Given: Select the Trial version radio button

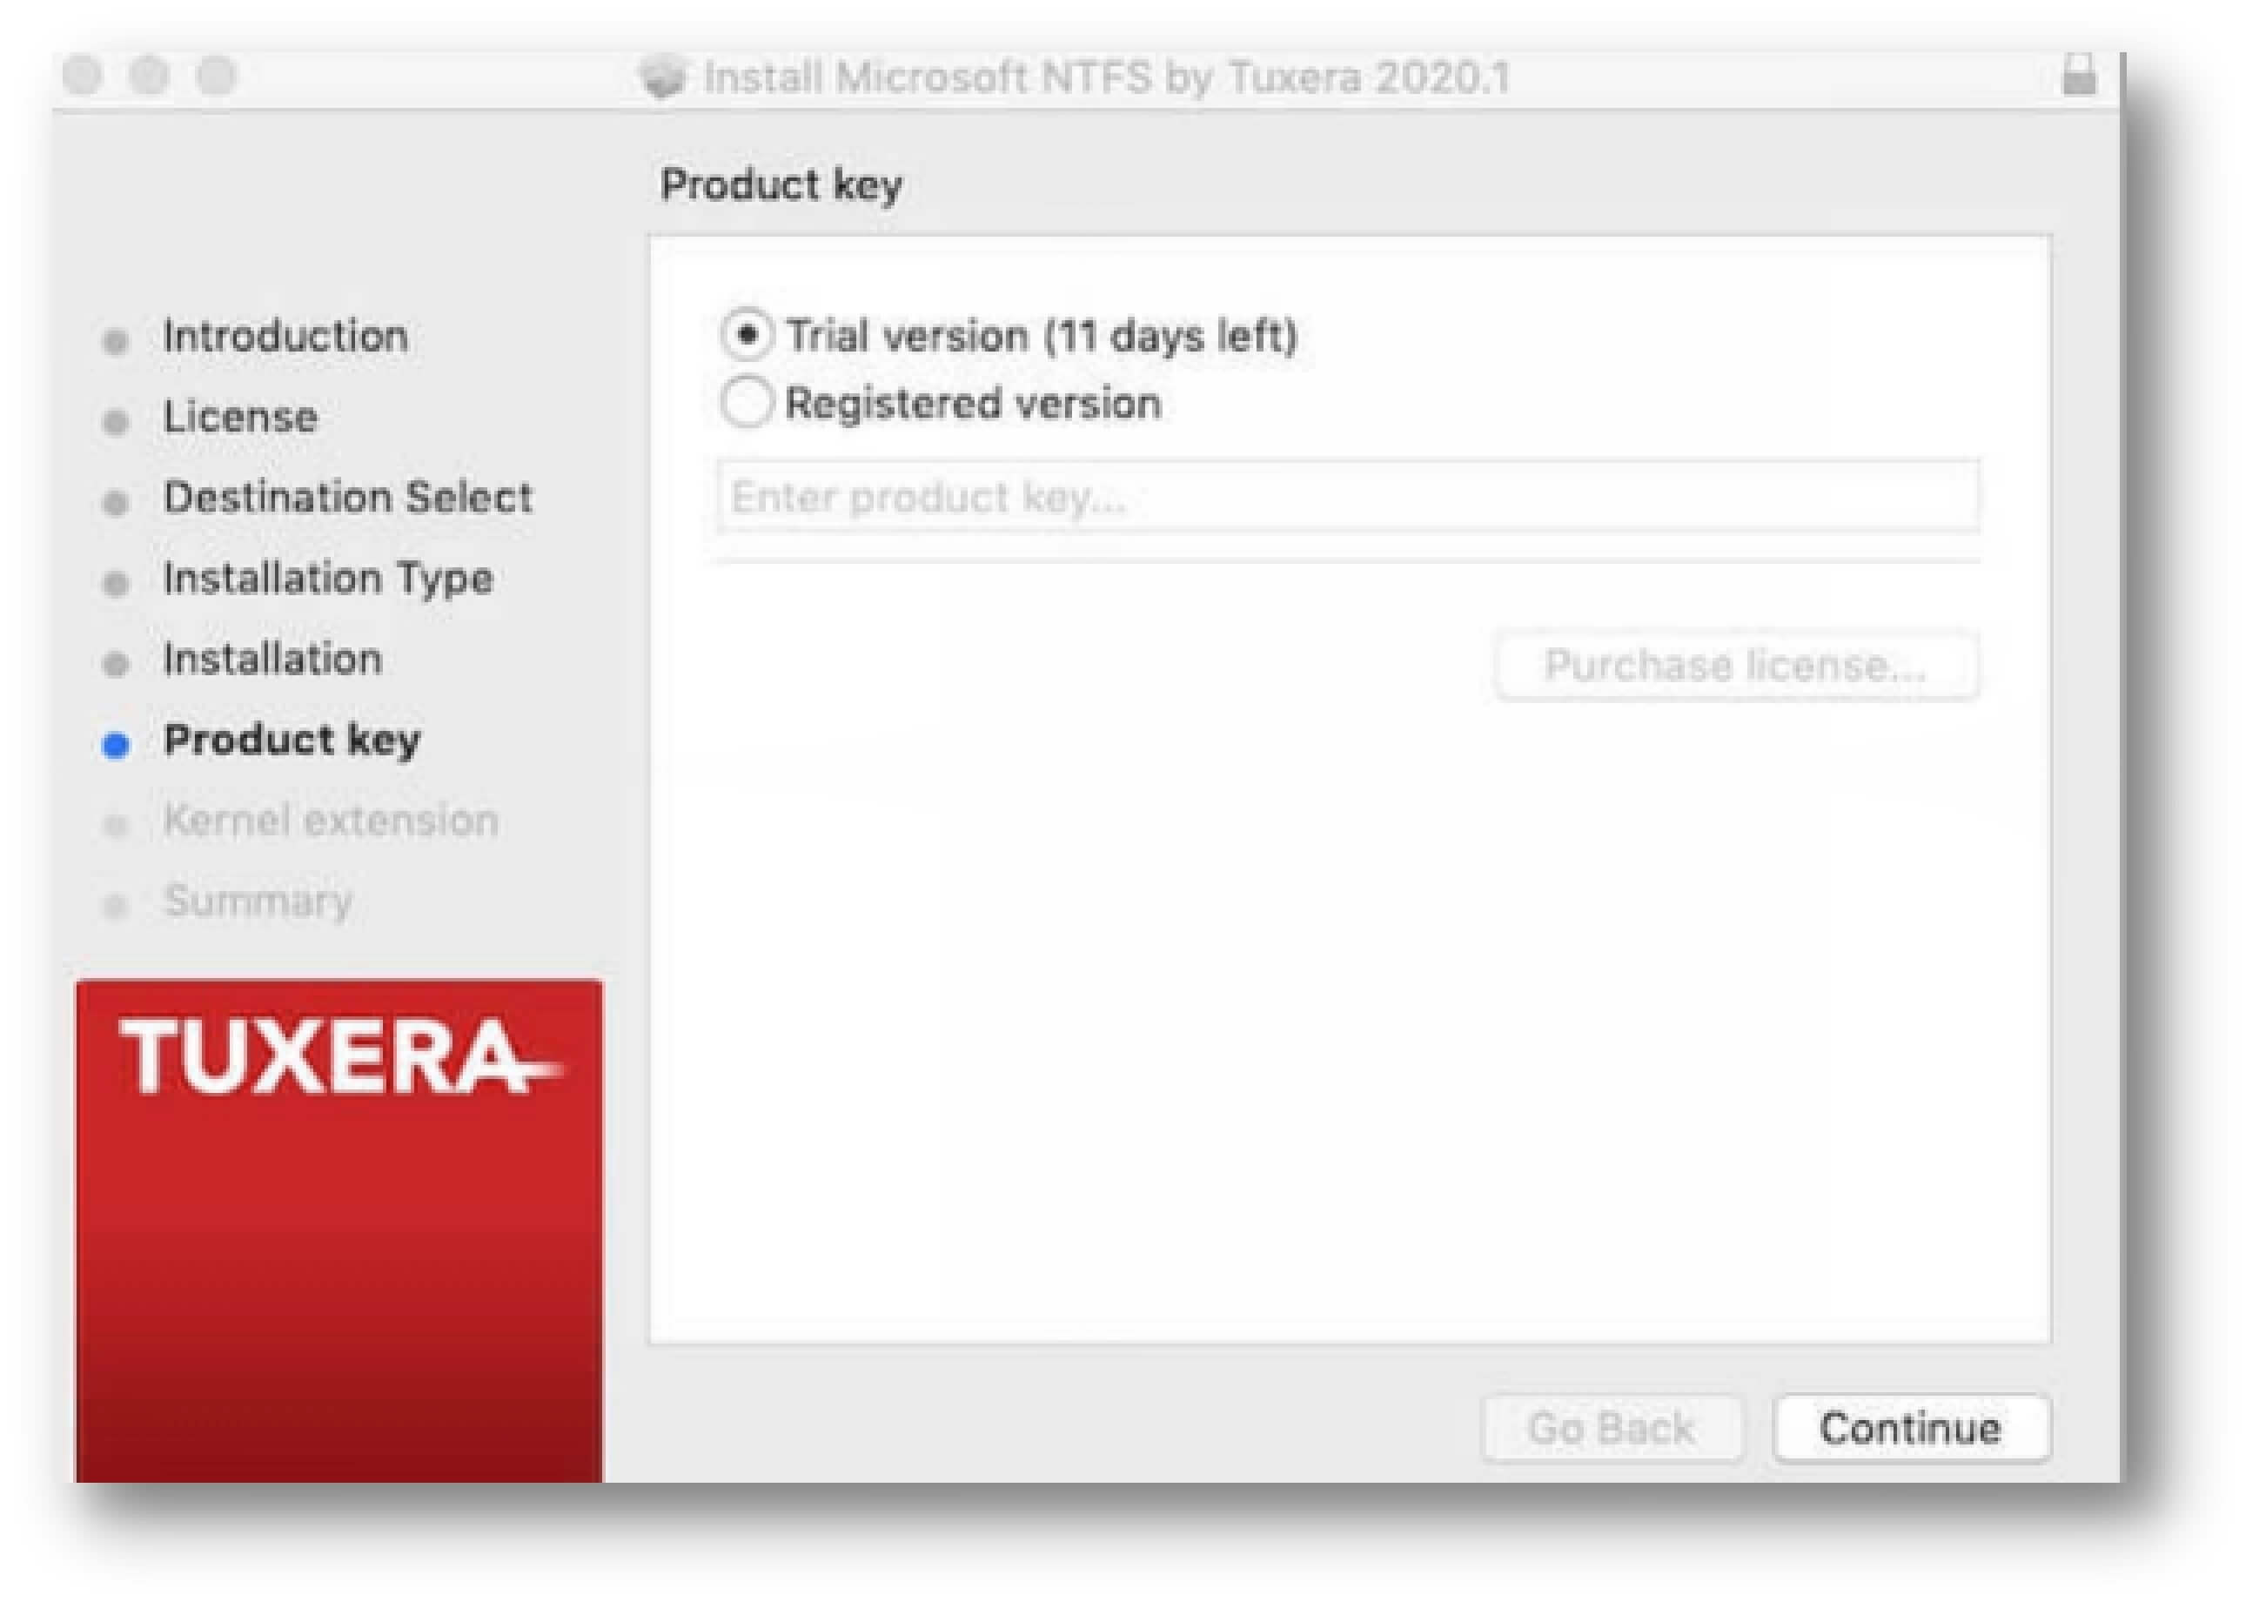Looking at the screenshot, I should [747, 337].
